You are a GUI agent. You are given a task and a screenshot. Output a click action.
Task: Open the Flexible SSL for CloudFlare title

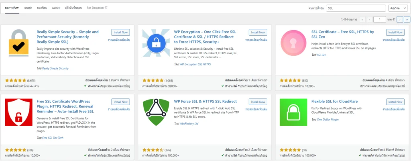click(334, 101)
